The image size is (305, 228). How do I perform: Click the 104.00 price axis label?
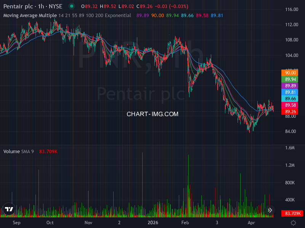click(292, 55)
